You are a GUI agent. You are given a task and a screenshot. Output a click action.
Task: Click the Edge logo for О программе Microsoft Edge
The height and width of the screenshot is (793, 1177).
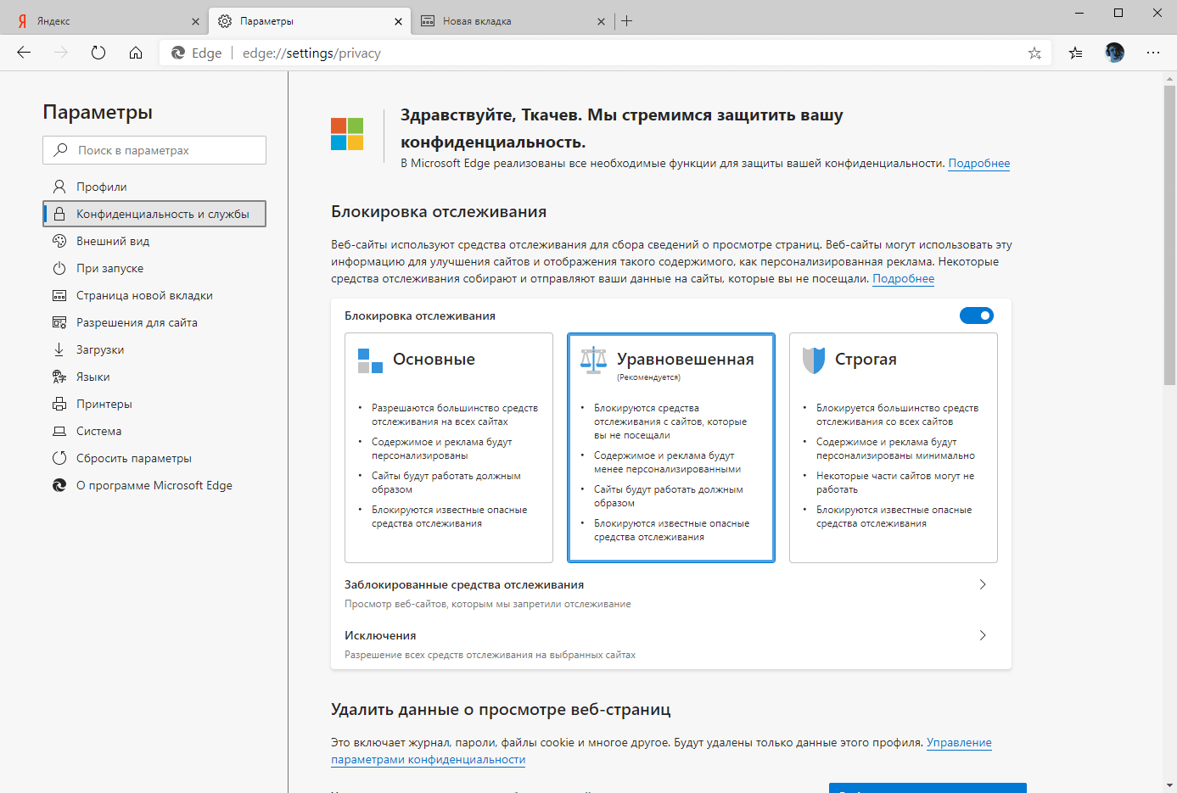click(x=59, y=485)
